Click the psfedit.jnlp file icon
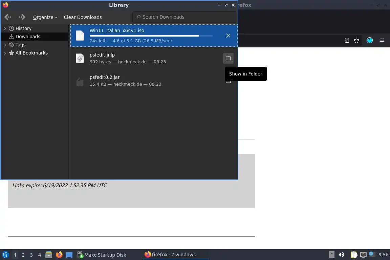Image resolution: width=390 pixels, height=260 pixels. click(80, 58)
